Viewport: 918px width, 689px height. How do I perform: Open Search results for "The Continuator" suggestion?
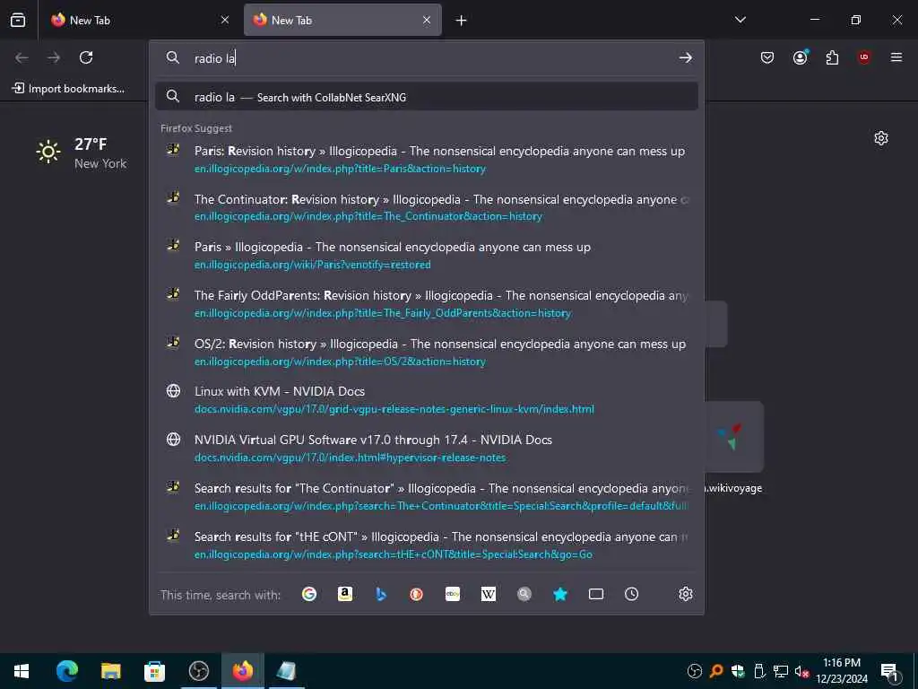click(x=426, y=497)
